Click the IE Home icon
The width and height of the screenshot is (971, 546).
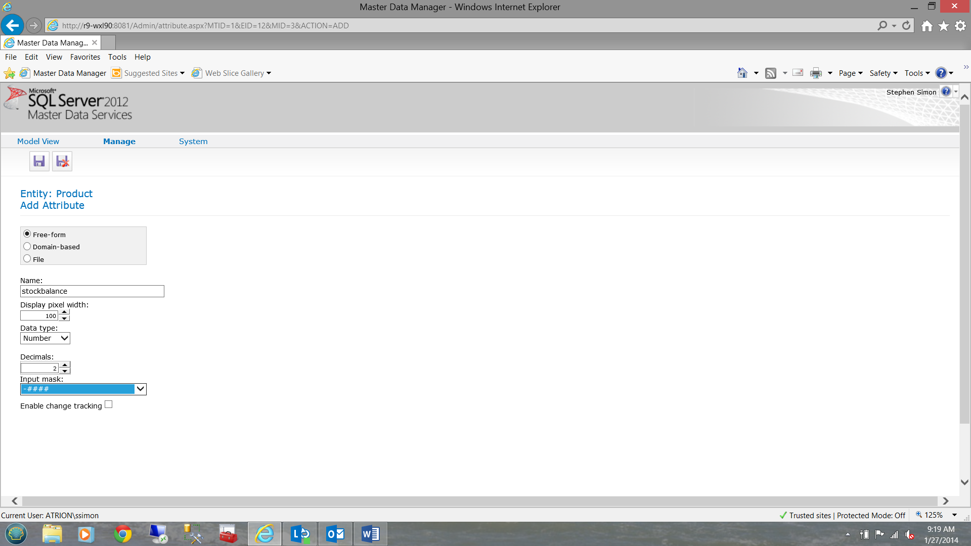point(926,26)
